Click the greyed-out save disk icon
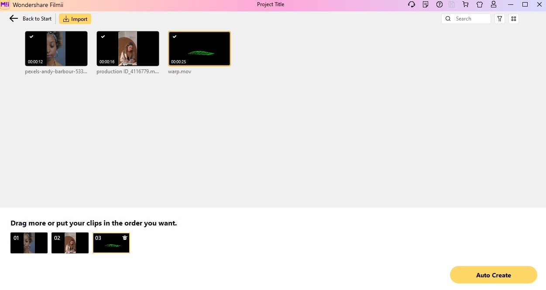 point(452,5)
